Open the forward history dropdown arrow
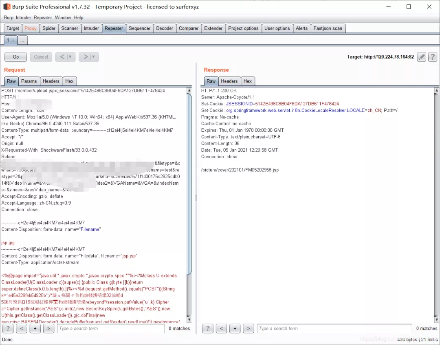Viewport: 440px width, 345px height. coord(94,57)
